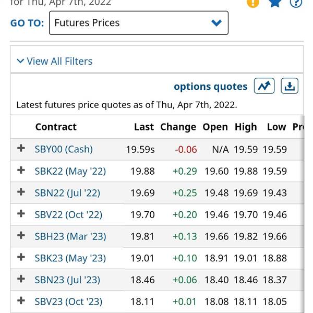The width and height of the screenshot is (313, 313).
Task: Expand the SBH23 (Mar '23) row plus icon
Action: point(21,236)
